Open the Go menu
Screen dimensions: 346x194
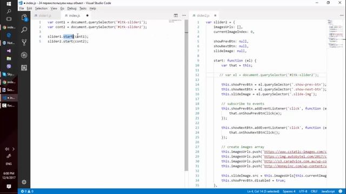(x=62, y=9)
